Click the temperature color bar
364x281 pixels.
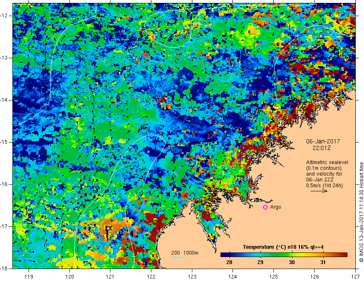click(x=284, y=255)
